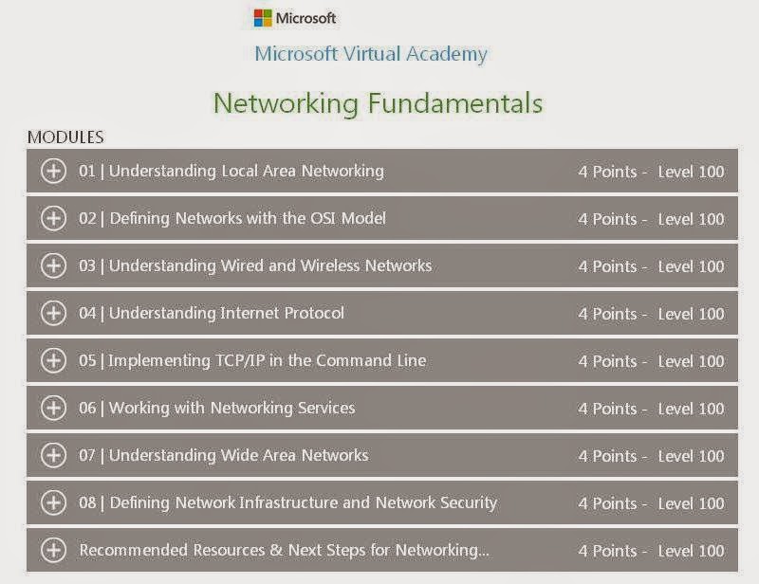Click the MODULES section heading
759x584 pixels.
click(65, 137)
